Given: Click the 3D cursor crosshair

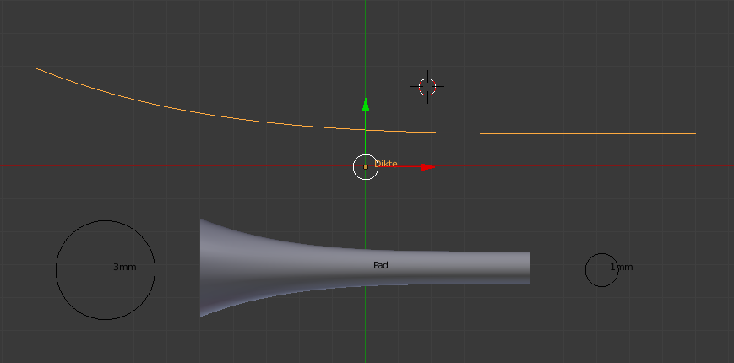Looking at the screenshot, I should tap(427, 87).
